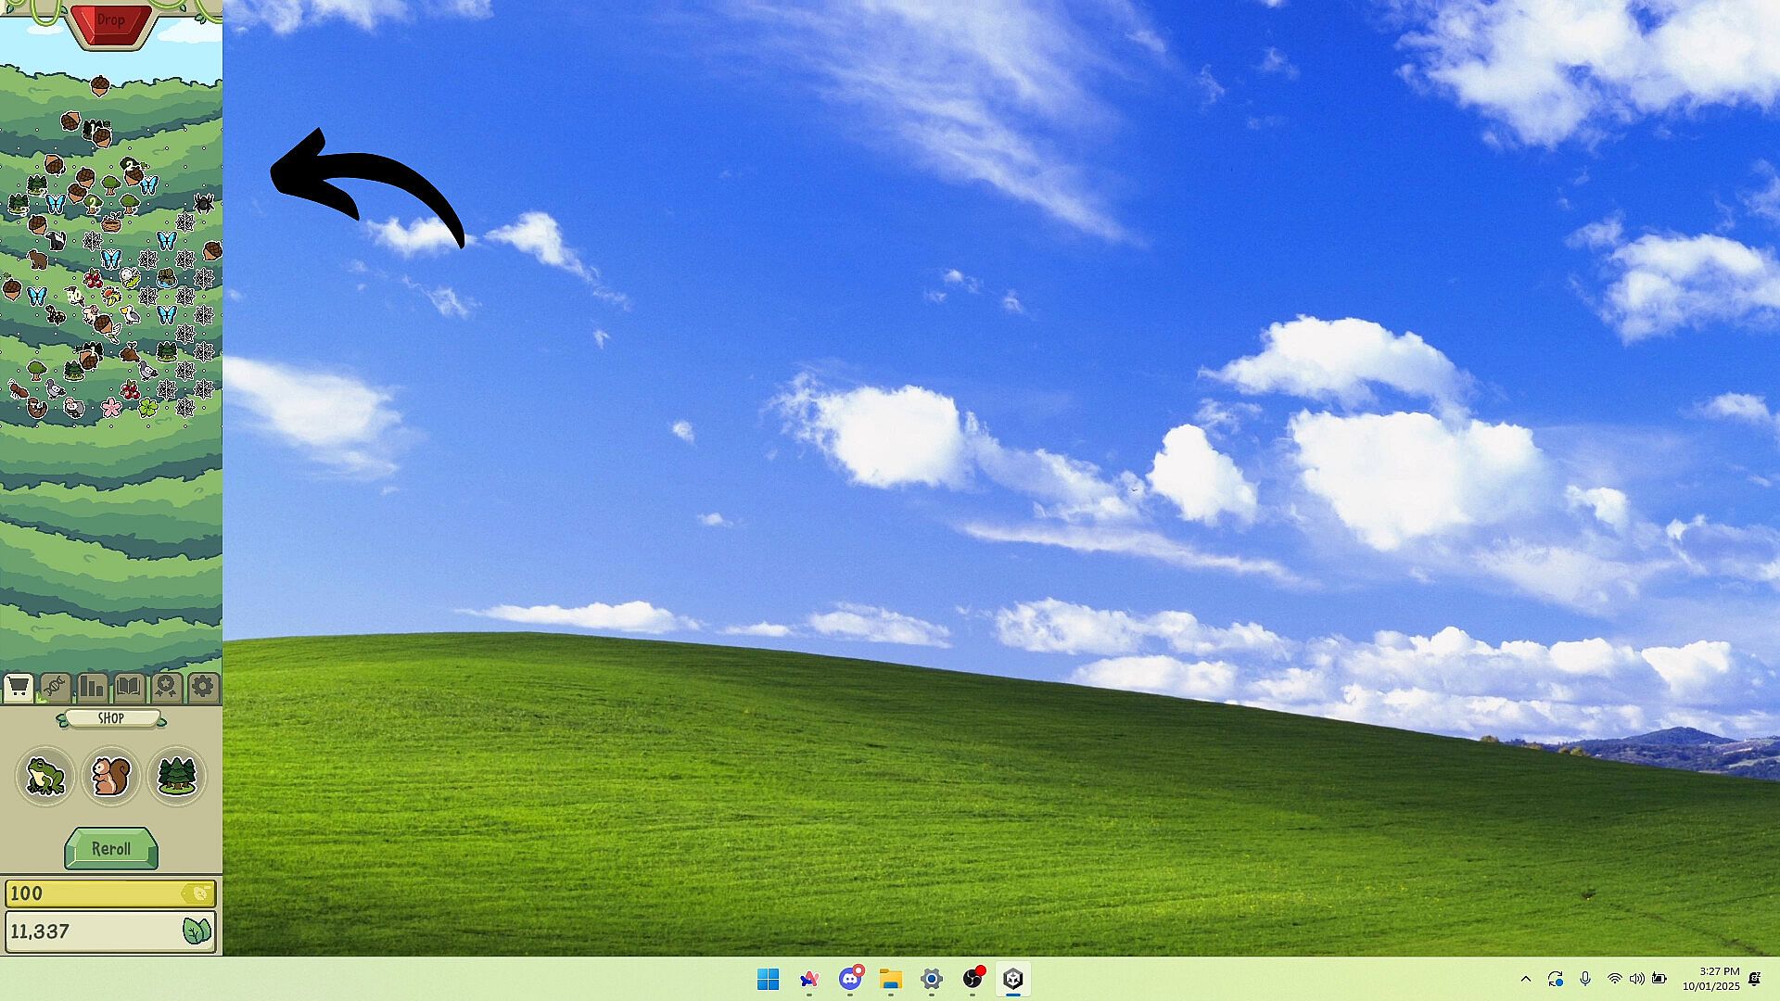Open the bar chart statistics tab
Viewport: 1780px width, 1001px height.
point(92,688)
